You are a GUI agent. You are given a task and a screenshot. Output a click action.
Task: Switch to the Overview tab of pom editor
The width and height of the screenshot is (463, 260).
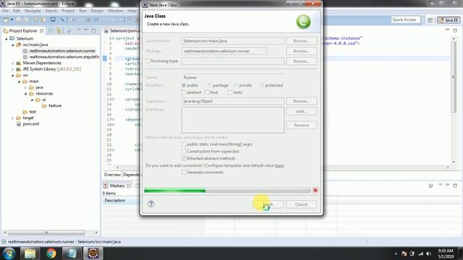click(x=112, y=175)
